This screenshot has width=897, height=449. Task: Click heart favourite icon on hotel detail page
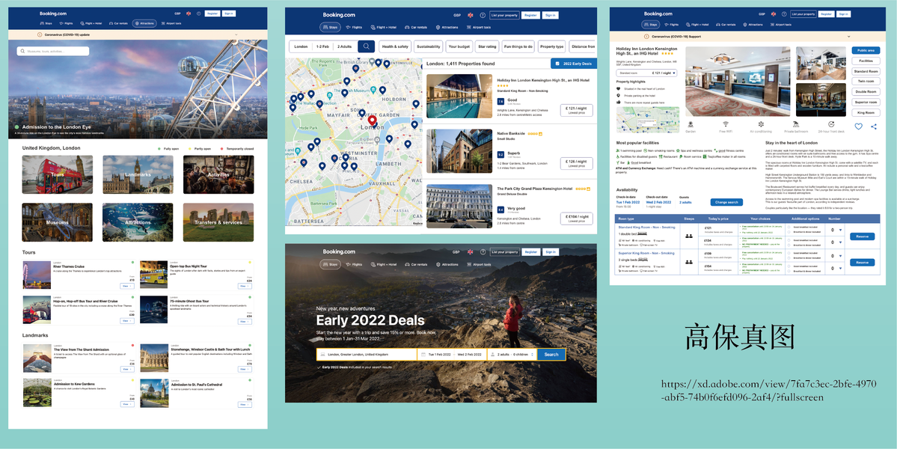pos(858,126)
